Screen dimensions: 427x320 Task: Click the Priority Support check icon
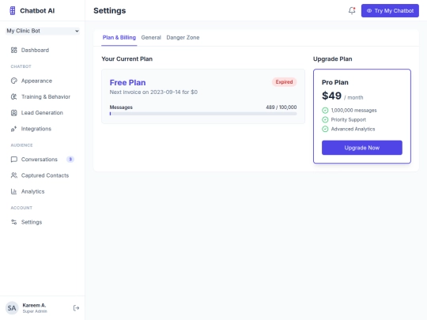[x=325, y=120]
